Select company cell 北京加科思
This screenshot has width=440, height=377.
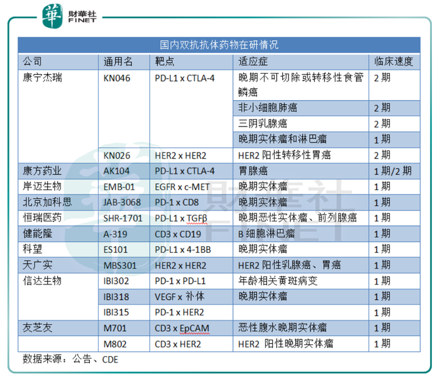pos(47,202)
